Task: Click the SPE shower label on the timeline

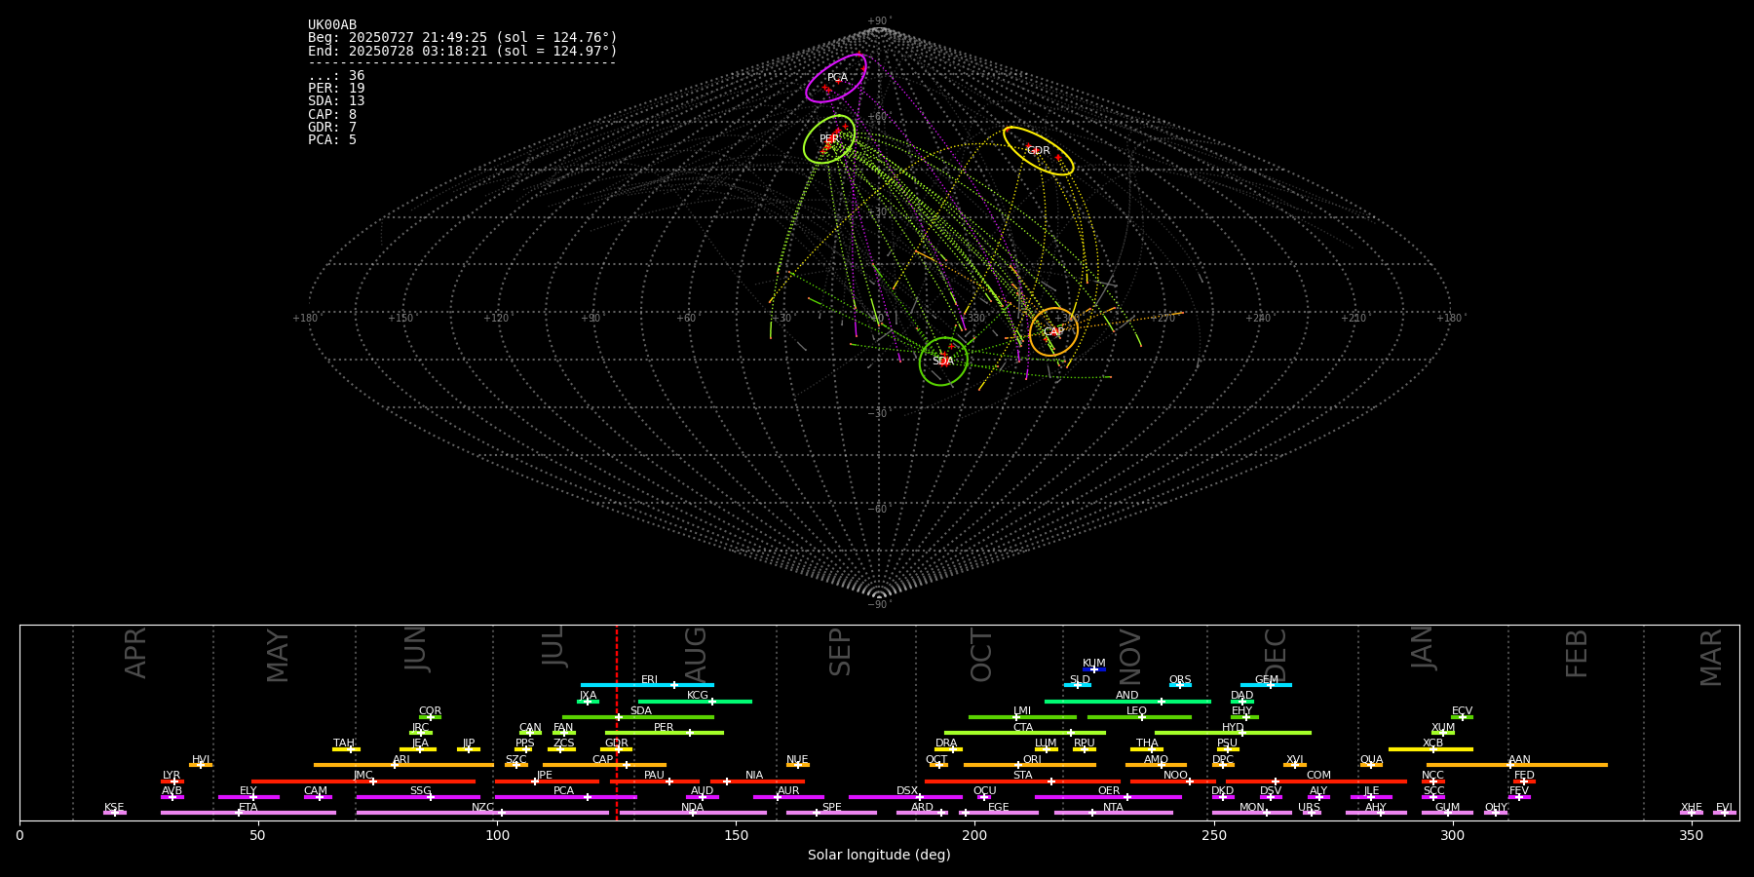Action: (x=831, y=808)
